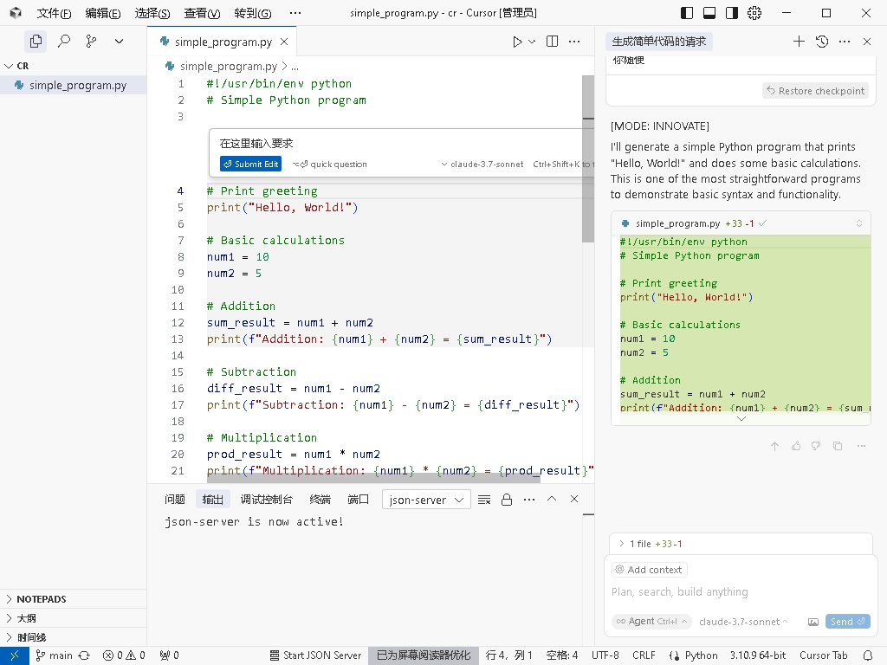Screen dimensions: 887x665
Task: Close the simple_program.py editor tab
Action: point(284,42)
